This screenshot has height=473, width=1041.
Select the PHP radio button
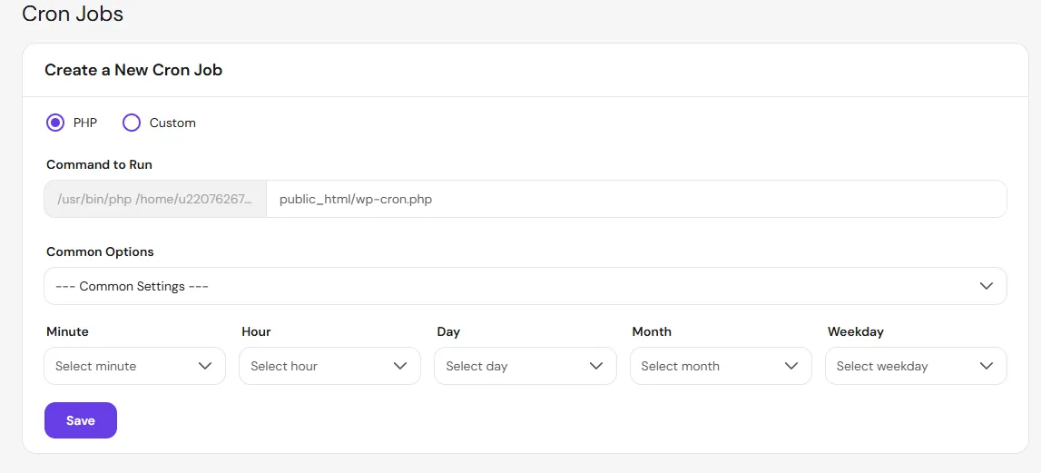coord(55,123)
